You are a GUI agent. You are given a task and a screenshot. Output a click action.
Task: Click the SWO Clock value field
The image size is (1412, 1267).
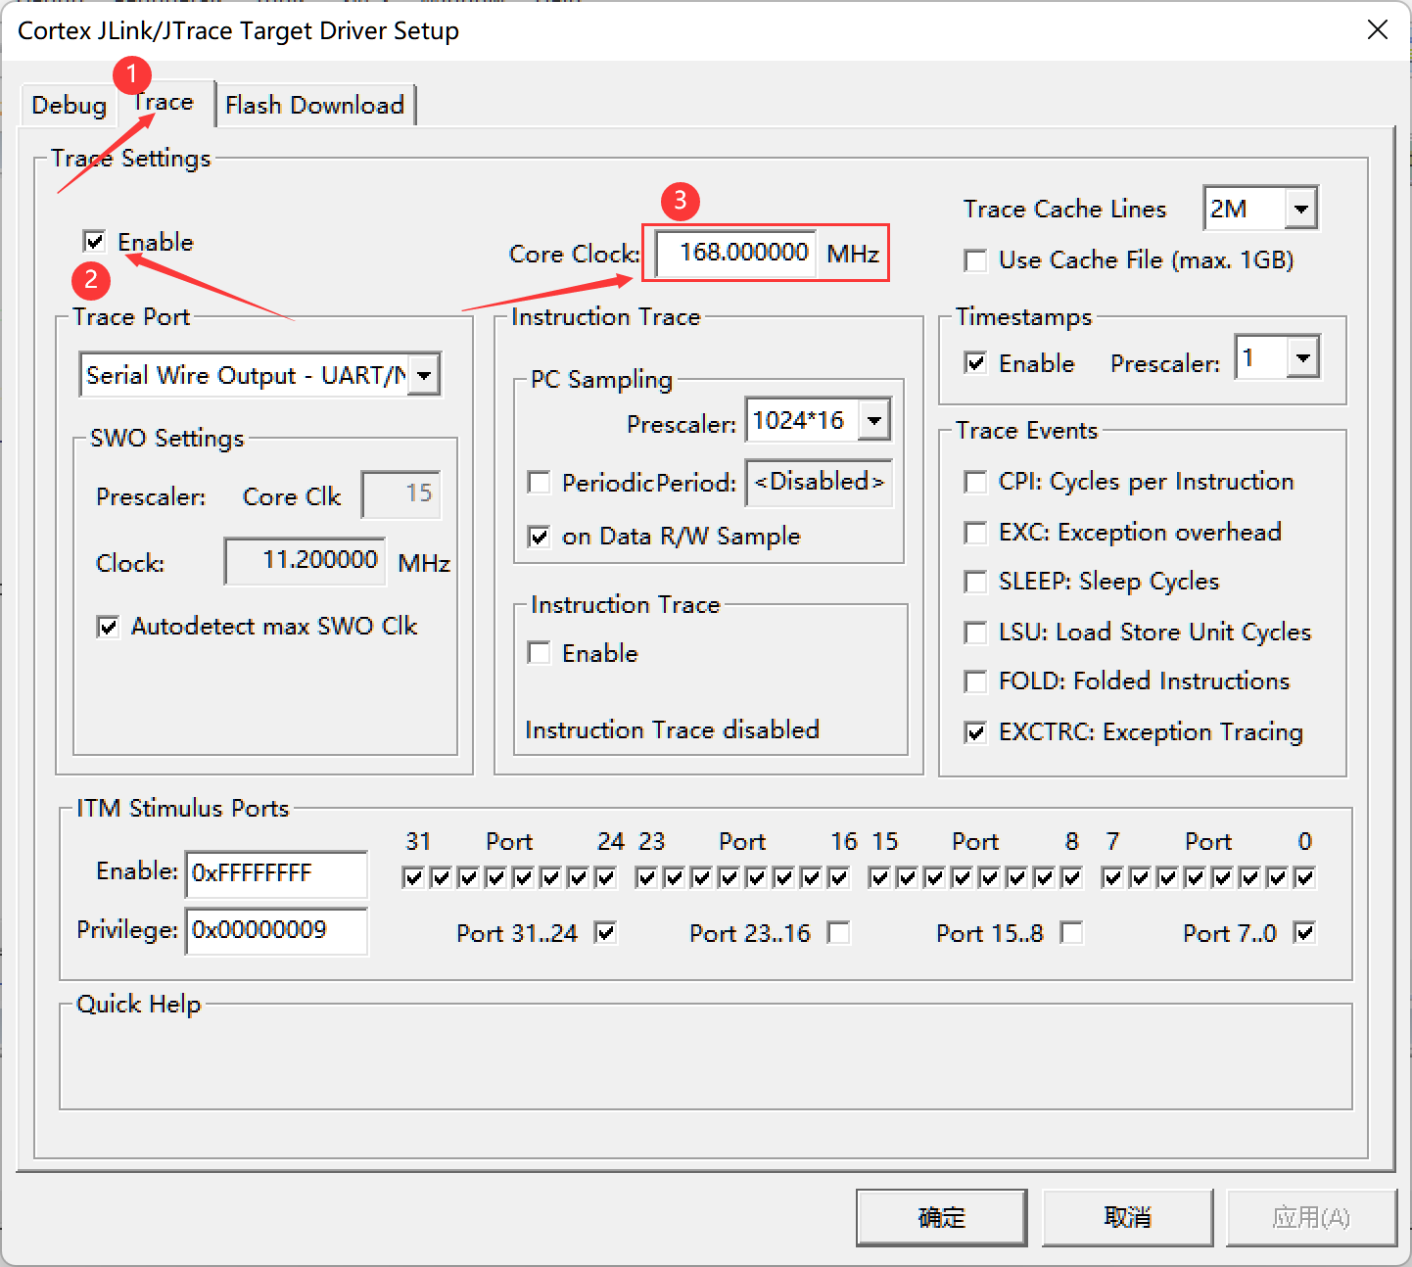click(305, 561)
